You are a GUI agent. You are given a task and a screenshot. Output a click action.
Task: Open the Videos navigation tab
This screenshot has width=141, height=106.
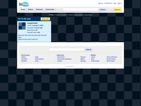coord(30,9)
